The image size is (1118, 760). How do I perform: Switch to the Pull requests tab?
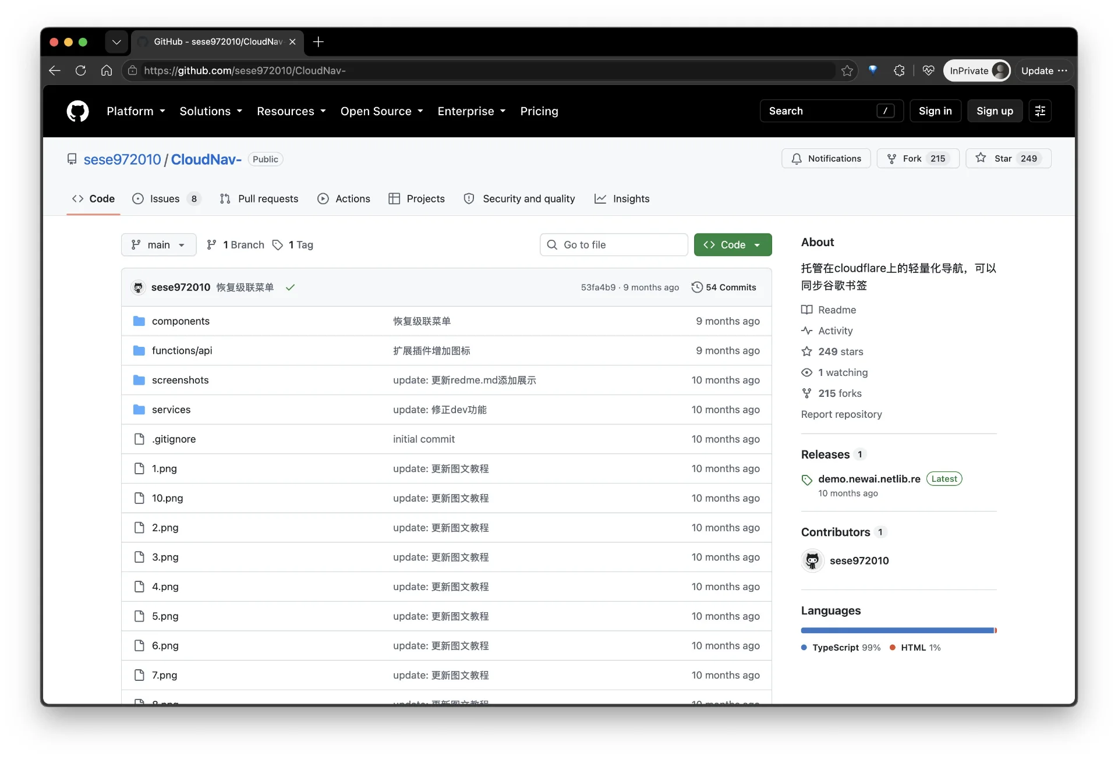pyautogui.click(x=259, y=199)
